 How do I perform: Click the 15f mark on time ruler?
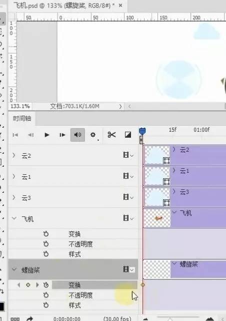click(172, 130)
